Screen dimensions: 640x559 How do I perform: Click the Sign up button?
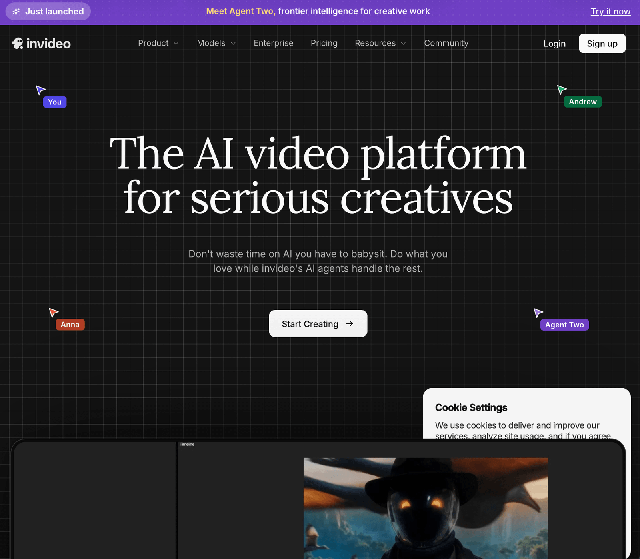(x=602, y=43)
